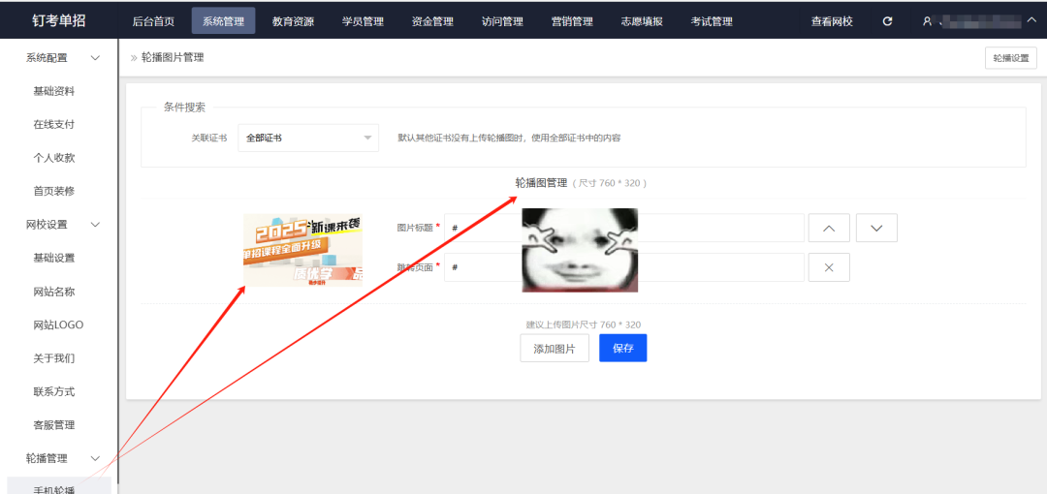Go to 后台首页
The image size is (1047, 494).
(153, 21)
